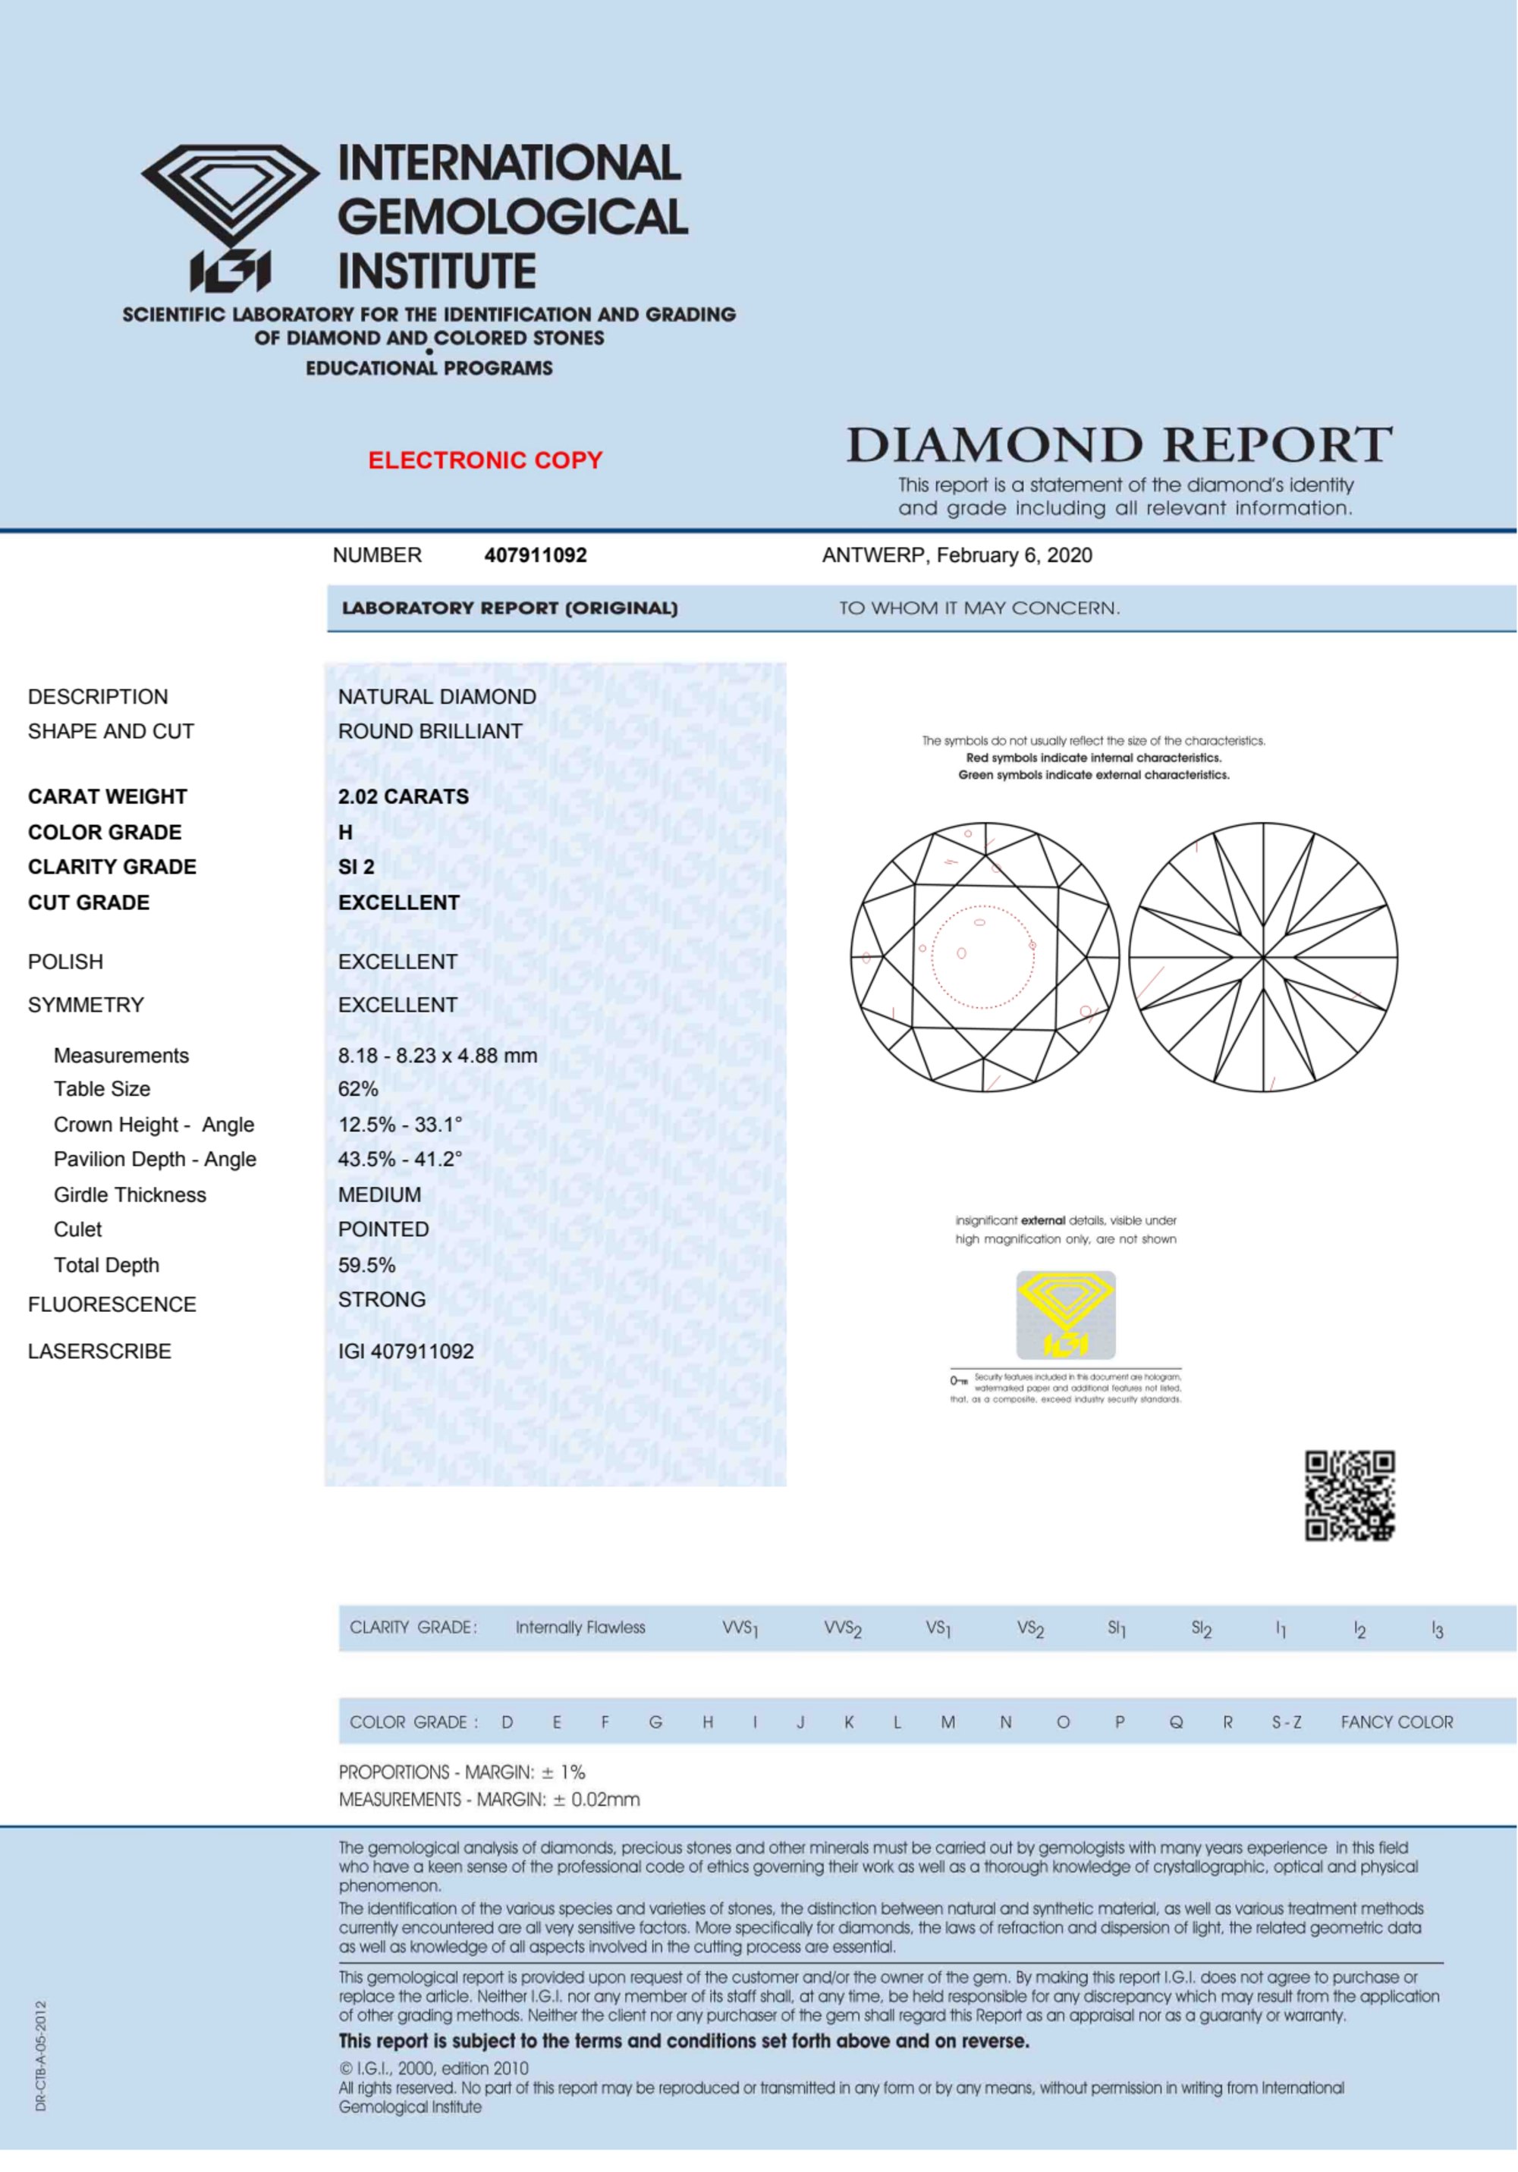The height and width of the screenshot is (2172, 1518).
Task: Click SI2 in the clarity grade scale
Action: click(1200, 1628)
